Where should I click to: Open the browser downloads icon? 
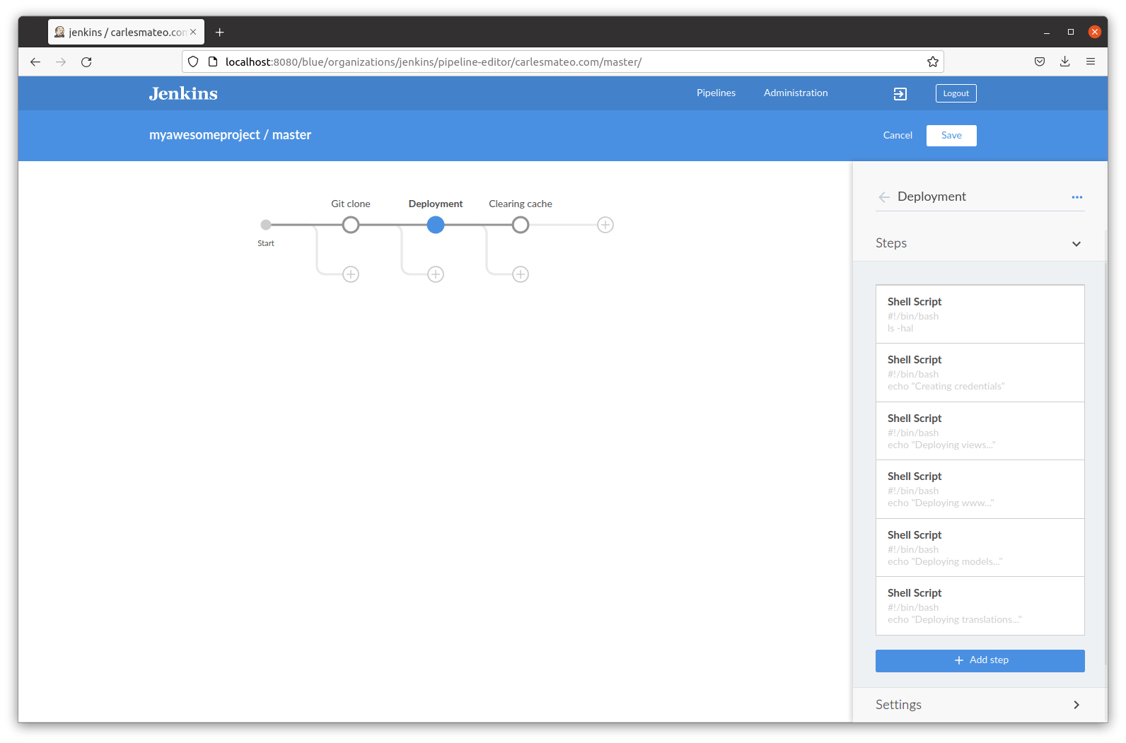1065,62
